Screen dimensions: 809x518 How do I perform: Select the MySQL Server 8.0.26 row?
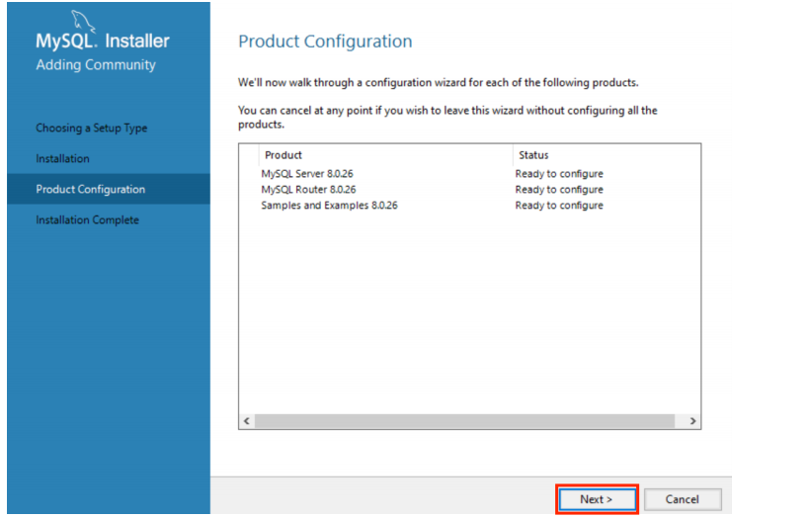[469, 174]
